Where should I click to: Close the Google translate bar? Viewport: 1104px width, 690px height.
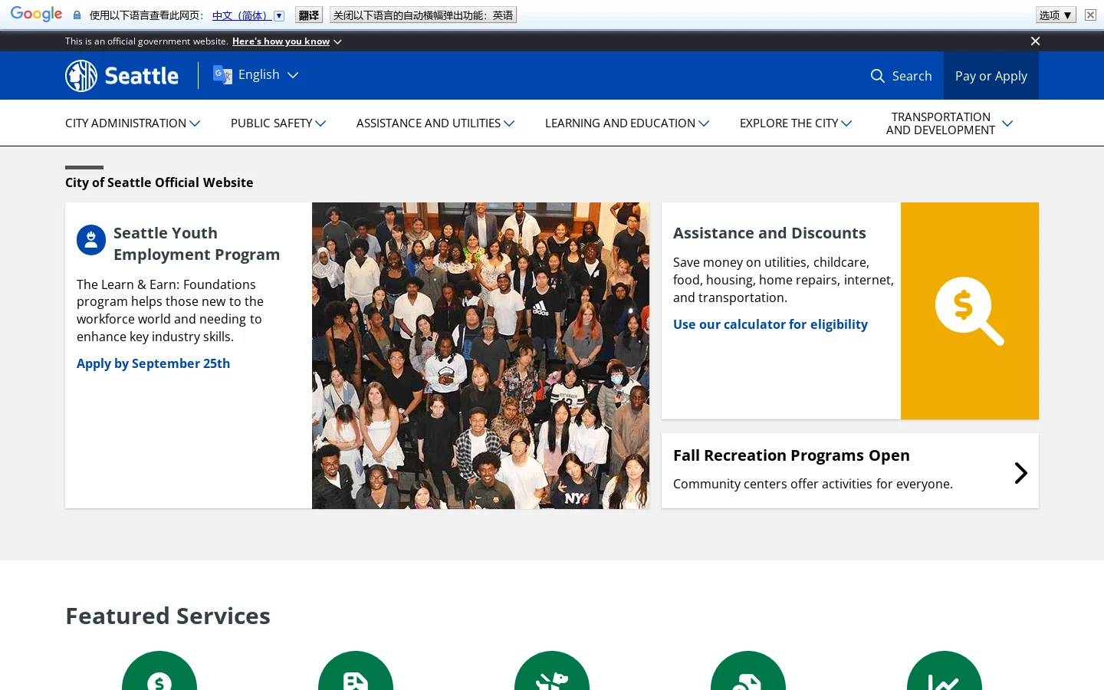point(1090,15)
